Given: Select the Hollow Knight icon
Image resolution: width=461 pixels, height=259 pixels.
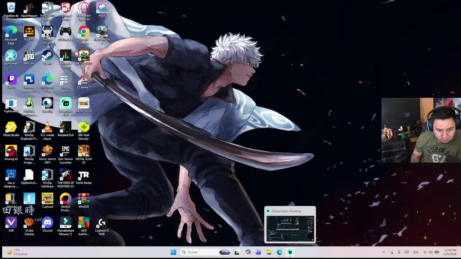Looking at the screenshot, I should pos(47,35).
